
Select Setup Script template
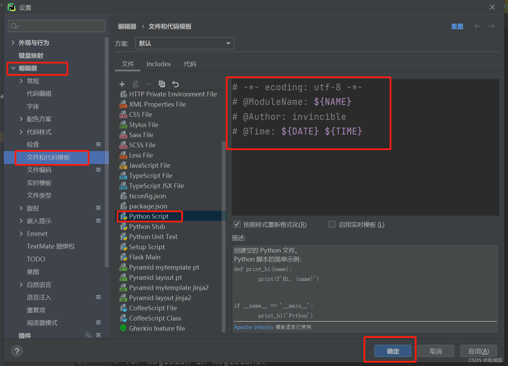[x=147, y=247]
